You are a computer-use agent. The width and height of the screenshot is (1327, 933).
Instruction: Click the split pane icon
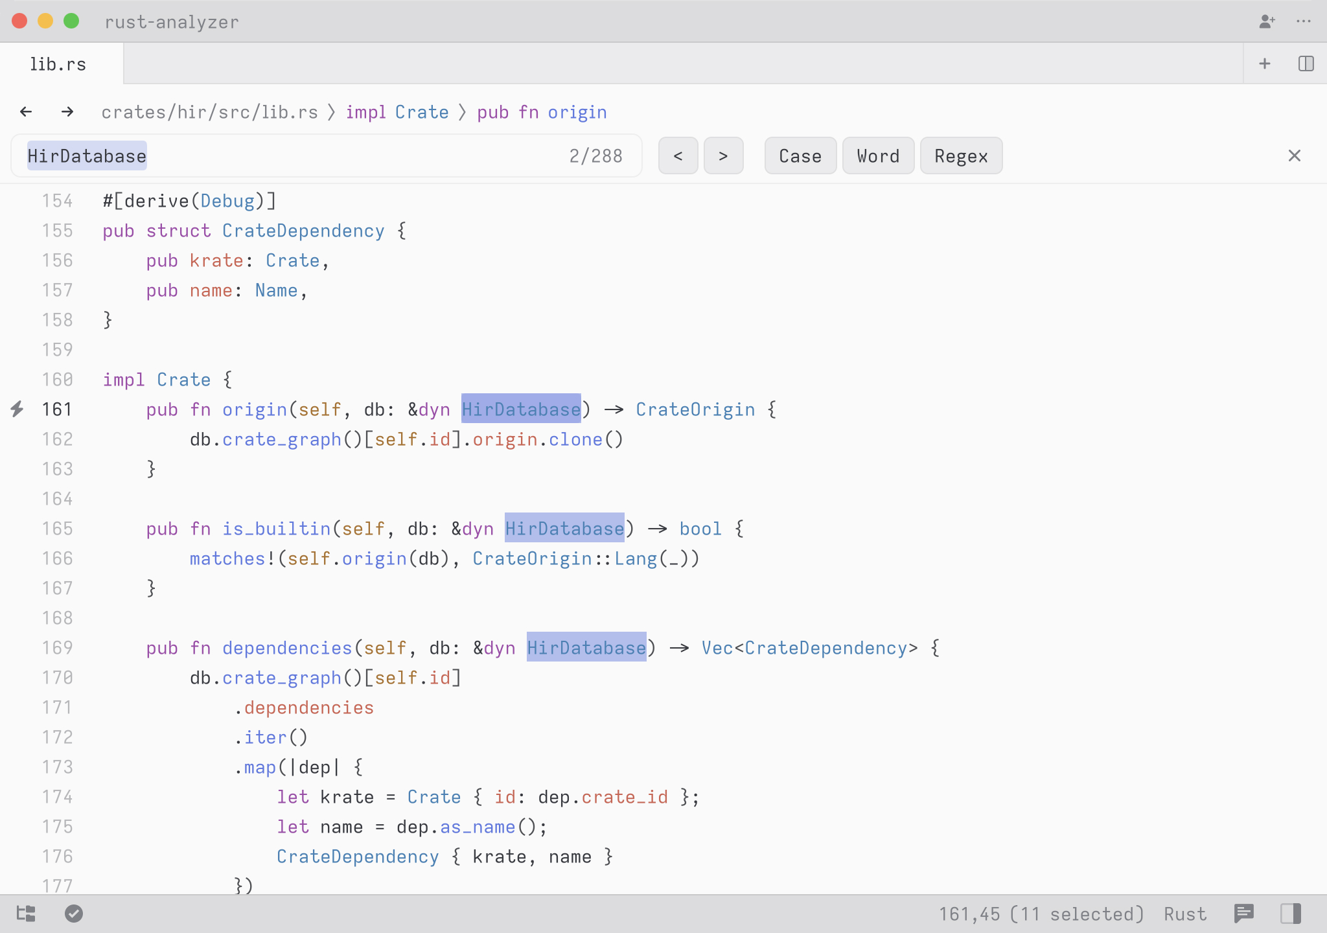1306,63
